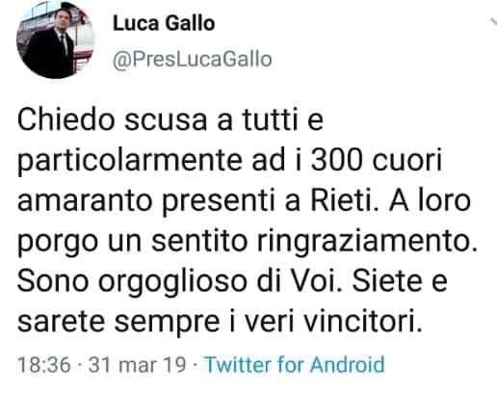This screenshot has width=497, height=394.
Task: Click the word Android in the source label
Action: point(348,364)
